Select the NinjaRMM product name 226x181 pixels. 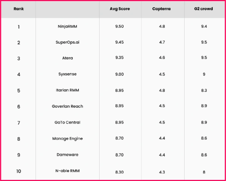(x=67, y=26)
